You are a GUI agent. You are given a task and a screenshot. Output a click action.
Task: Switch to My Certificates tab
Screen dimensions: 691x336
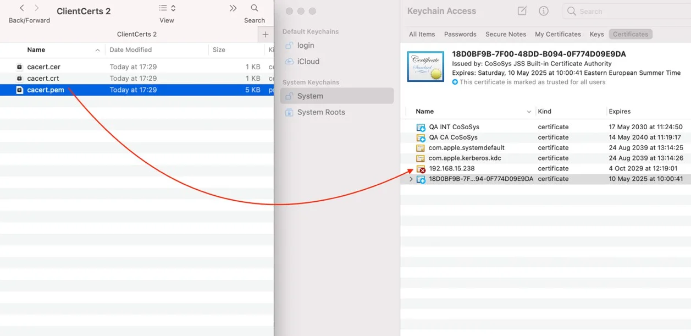(x=558, y=34)
